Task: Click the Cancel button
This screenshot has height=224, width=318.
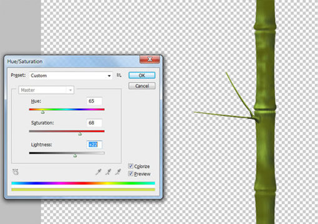Action: 142,86
